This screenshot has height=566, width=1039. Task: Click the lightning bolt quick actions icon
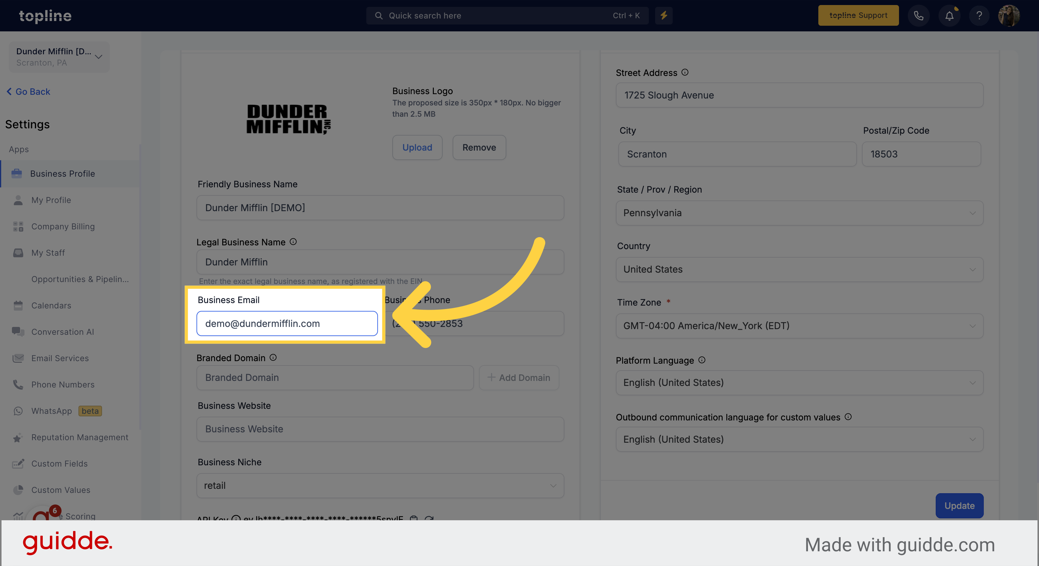pyautogui.click(x=664, y=15)
